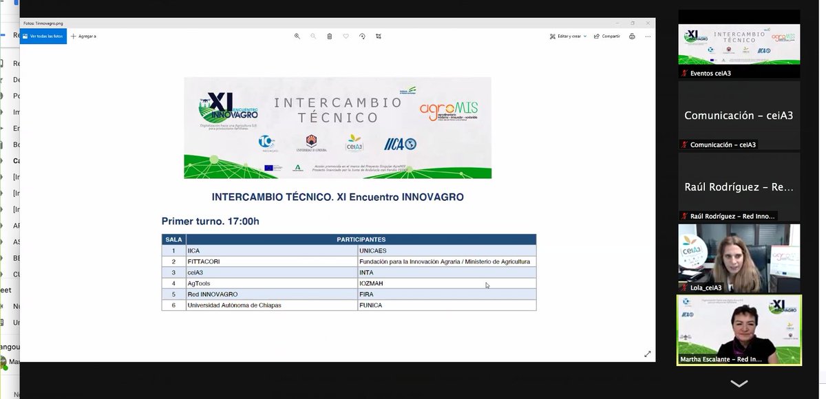Image resolution: width=826 pixels, height=399 pixels.
Task: Rotate the image using the rotate icon
Action: click(x=363, y=36)
